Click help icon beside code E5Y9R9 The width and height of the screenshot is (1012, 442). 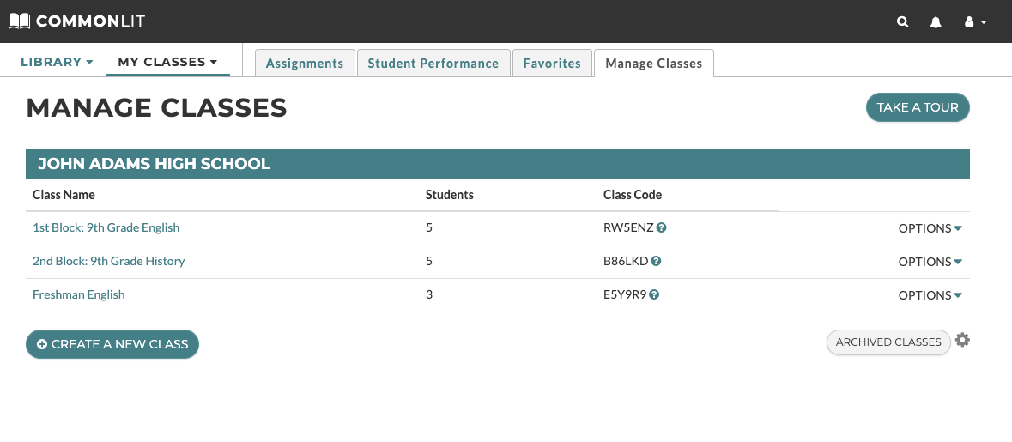point(654,295)
